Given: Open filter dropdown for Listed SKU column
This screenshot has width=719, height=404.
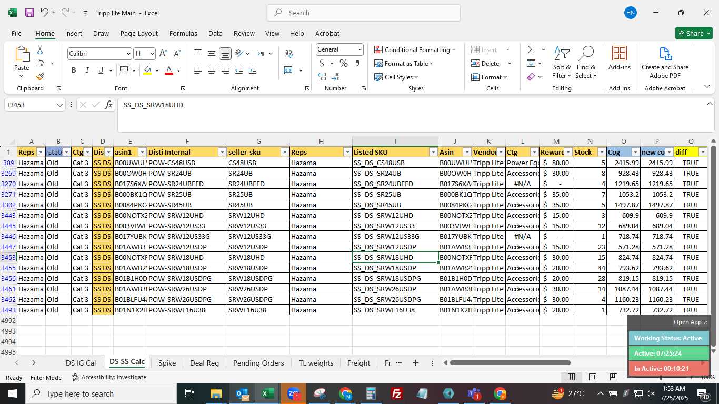Looking at the screenshot, I should (433, 152).
